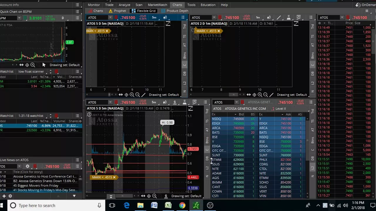Toggle Trd side tab on top-right chart
376x211 pixels.
[312, 26]
